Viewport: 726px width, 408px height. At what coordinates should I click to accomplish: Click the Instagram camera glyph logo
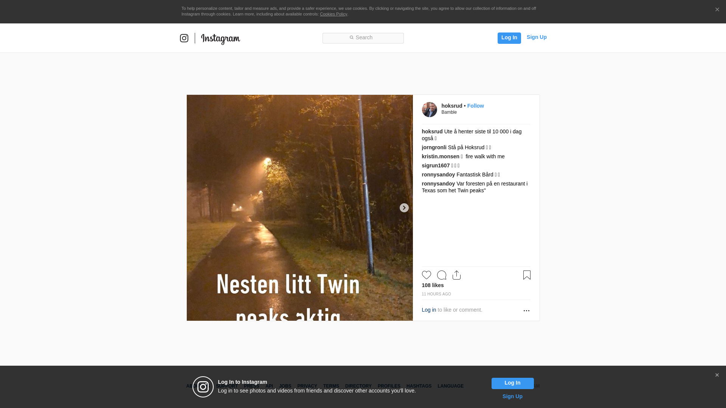coord(184,38)
